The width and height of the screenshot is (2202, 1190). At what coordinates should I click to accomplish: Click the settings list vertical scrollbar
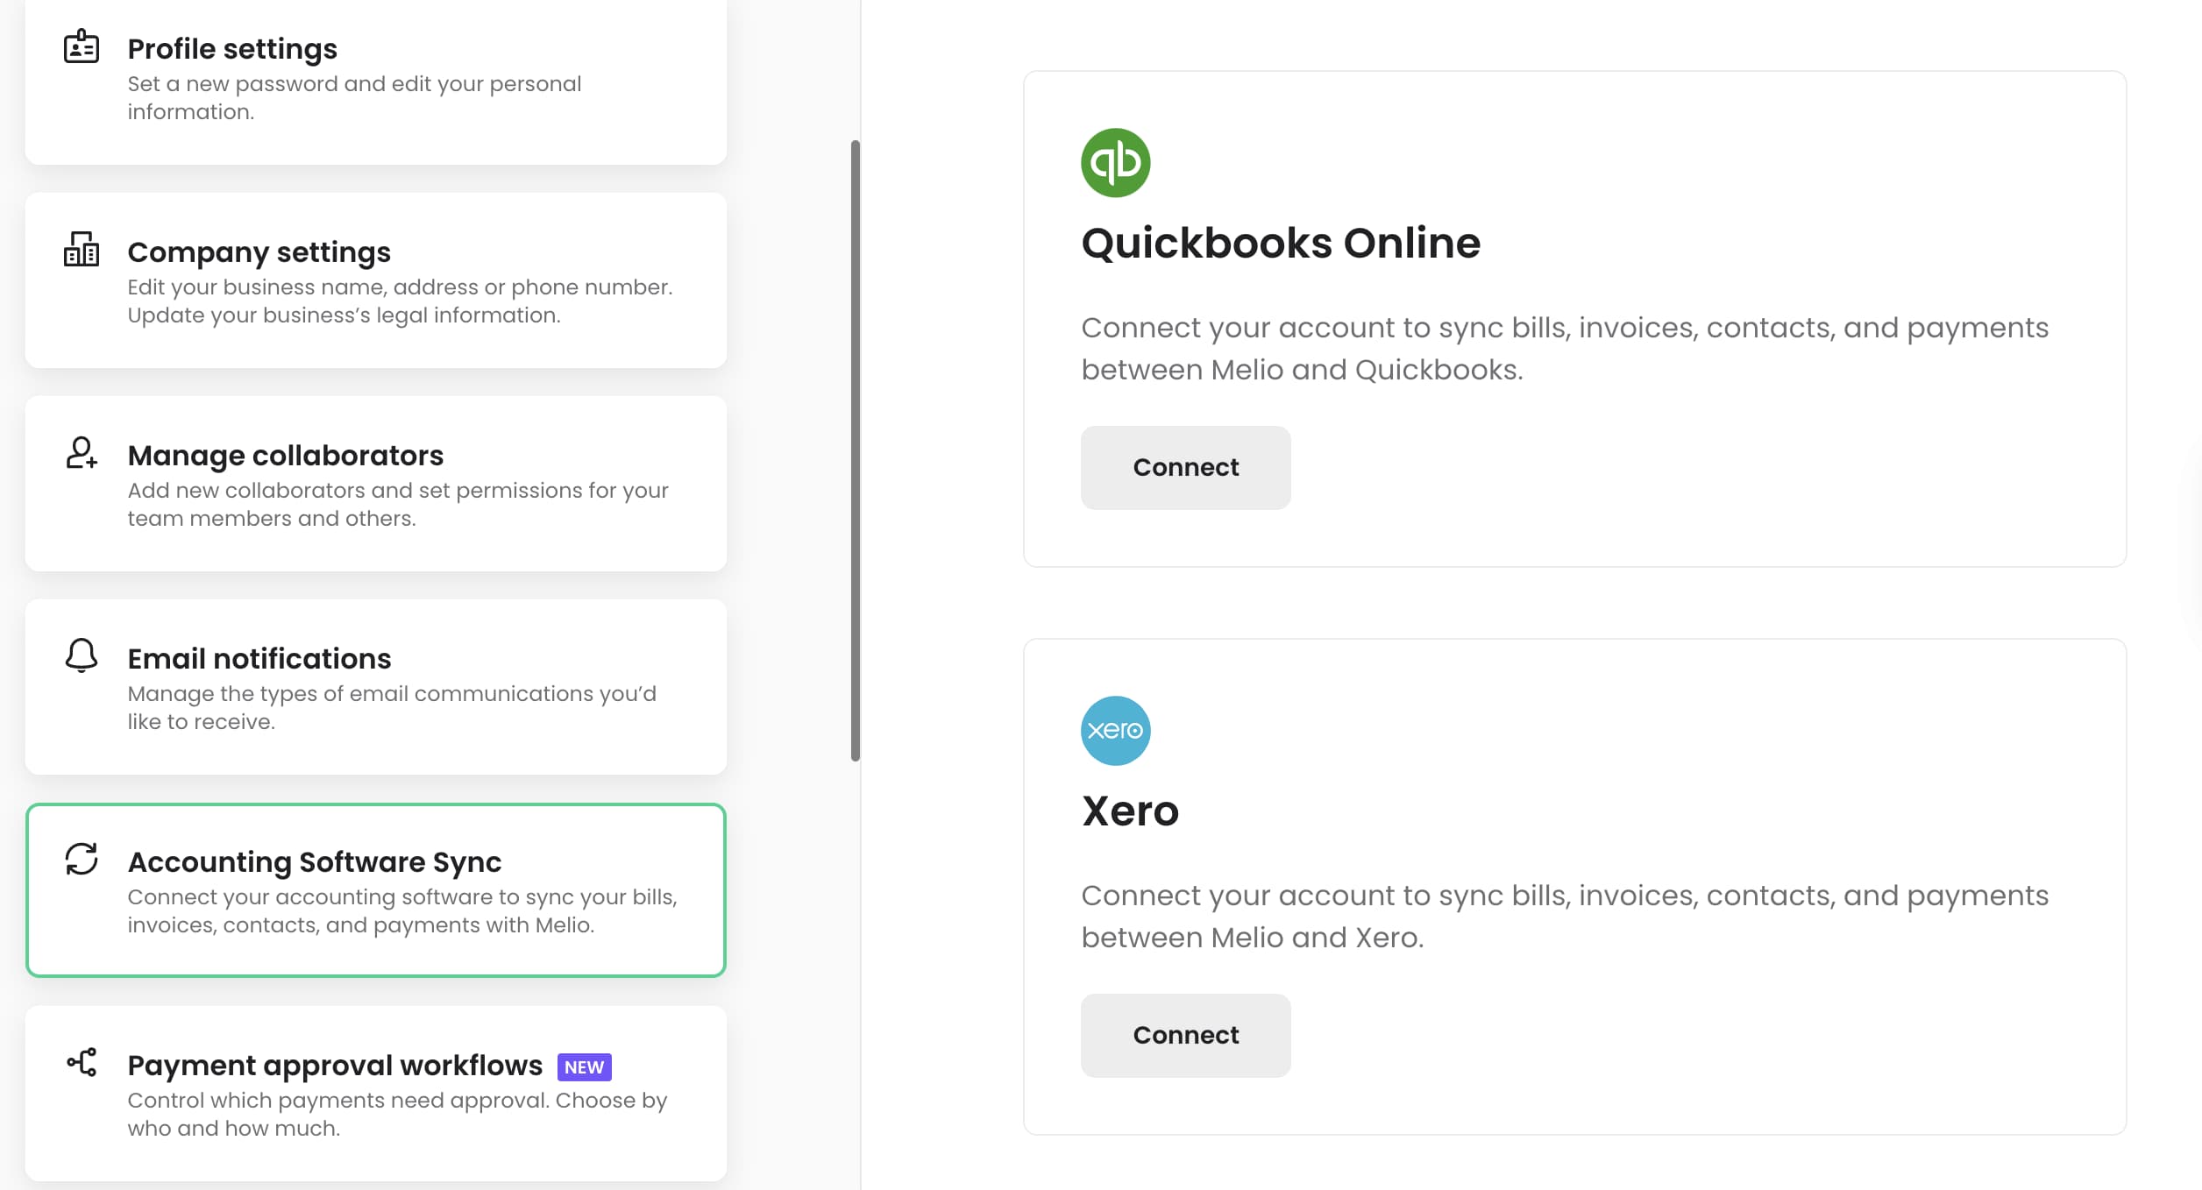coord(856,450)
